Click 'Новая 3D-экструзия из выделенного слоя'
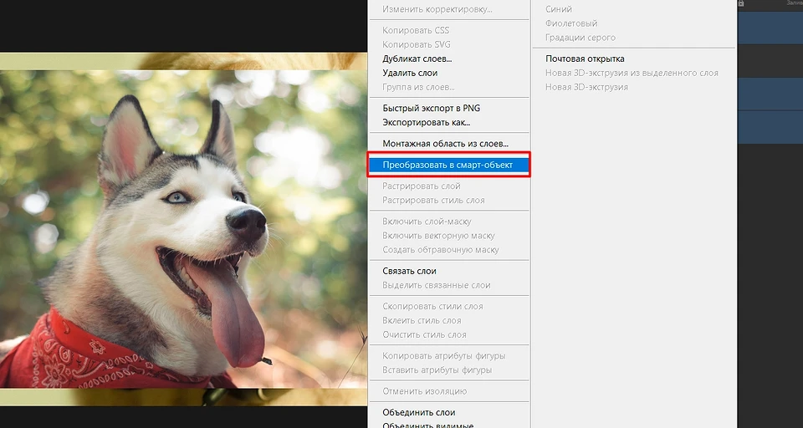The width and height of the screenshot is (803, 428). pos(632,73)
